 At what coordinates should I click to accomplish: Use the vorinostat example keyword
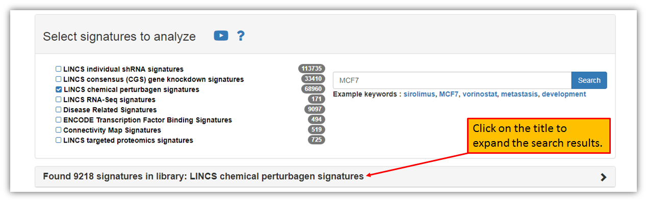tap(480, 94)
